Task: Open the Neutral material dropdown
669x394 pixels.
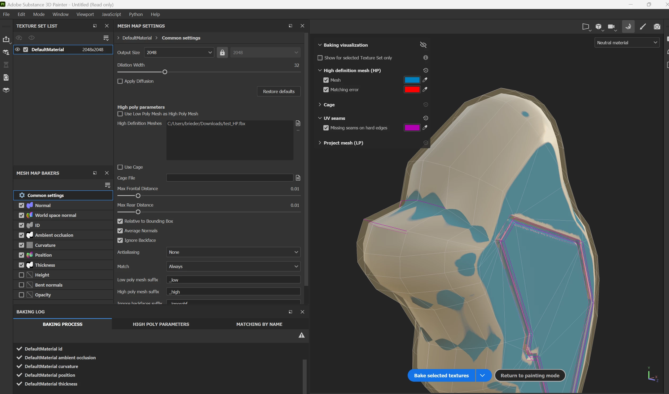Action: (627, 43)
